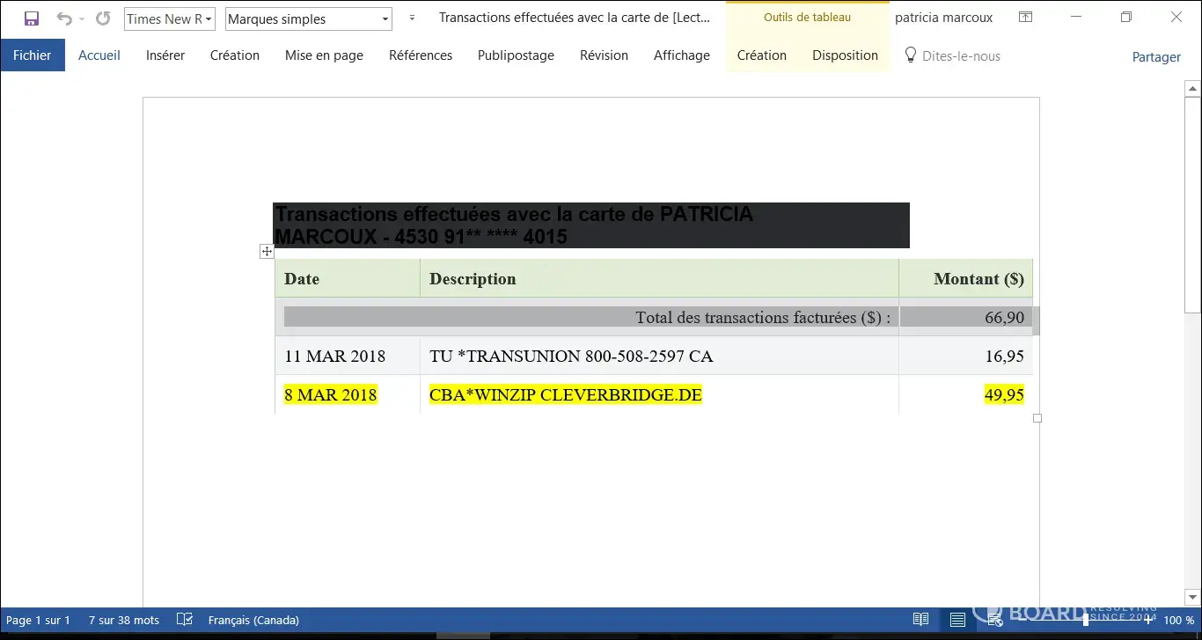
Task: Click the Partager button
Action: point(1156,56)
